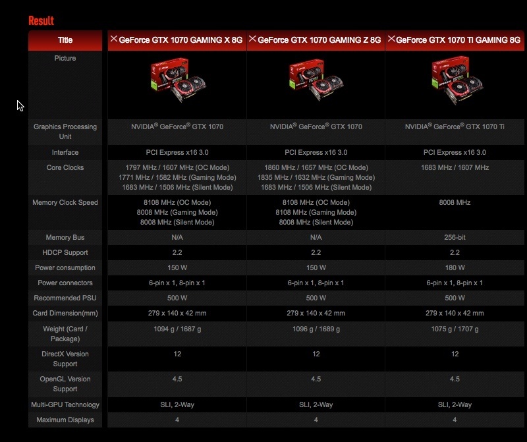Click the 1096 g / 1689 g weight value
Image resolution: width=527 pixels, height=442 pixels.
316,329
